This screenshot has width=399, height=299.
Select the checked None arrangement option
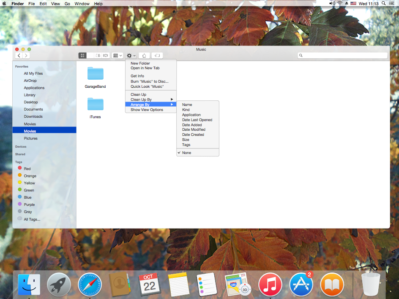click(x=186, y=152)
